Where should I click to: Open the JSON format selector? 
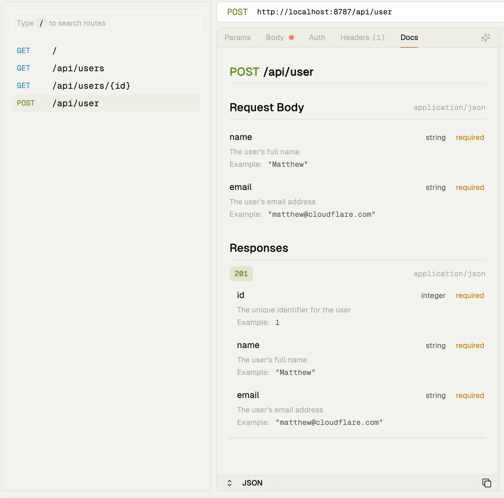(252, 483)
